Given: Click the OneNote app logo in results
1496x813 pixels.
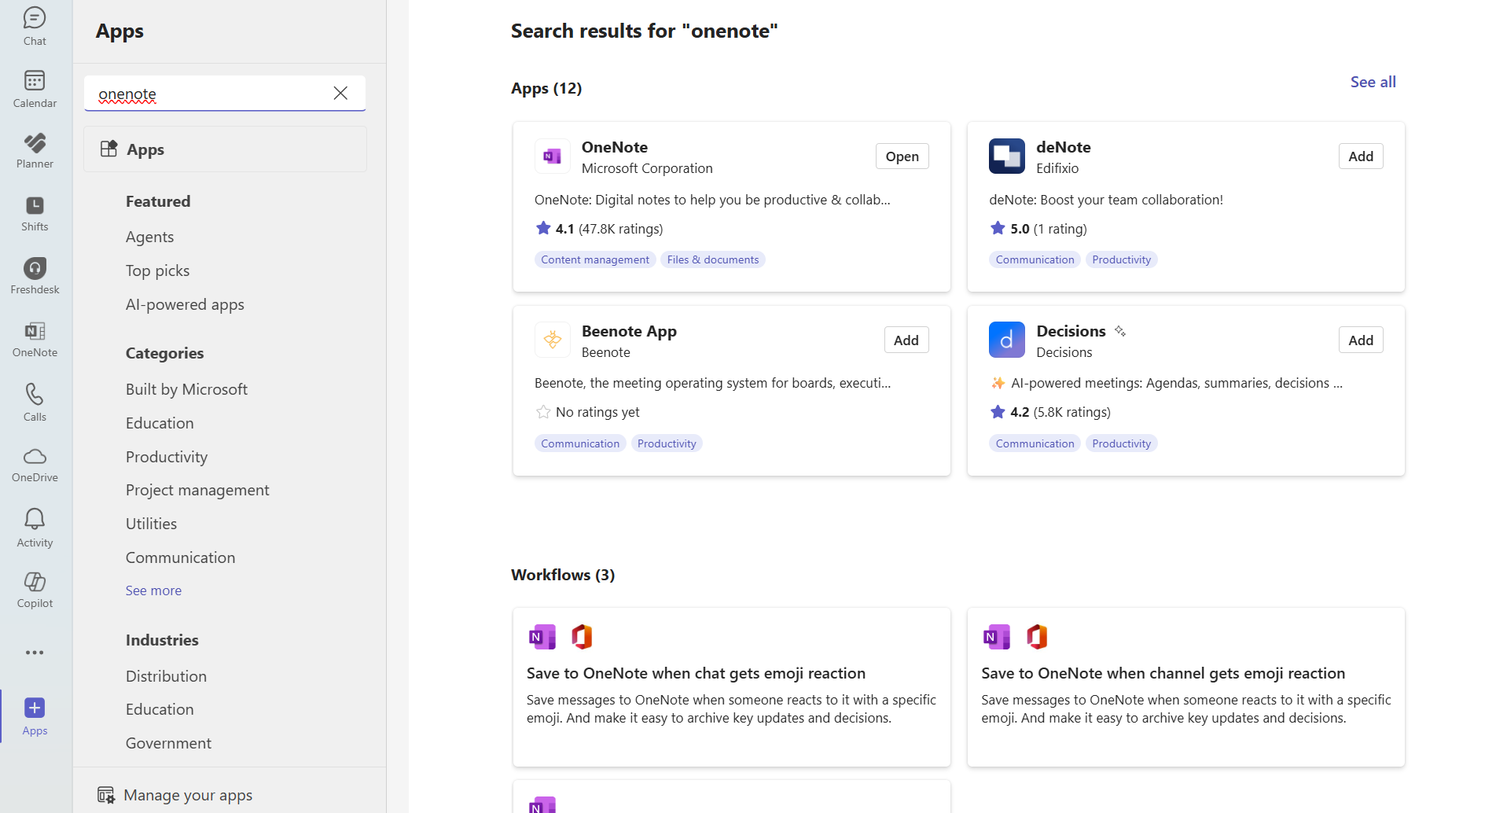Looking at the screenshot, I should pyautogui.click(x=553, y=156).
